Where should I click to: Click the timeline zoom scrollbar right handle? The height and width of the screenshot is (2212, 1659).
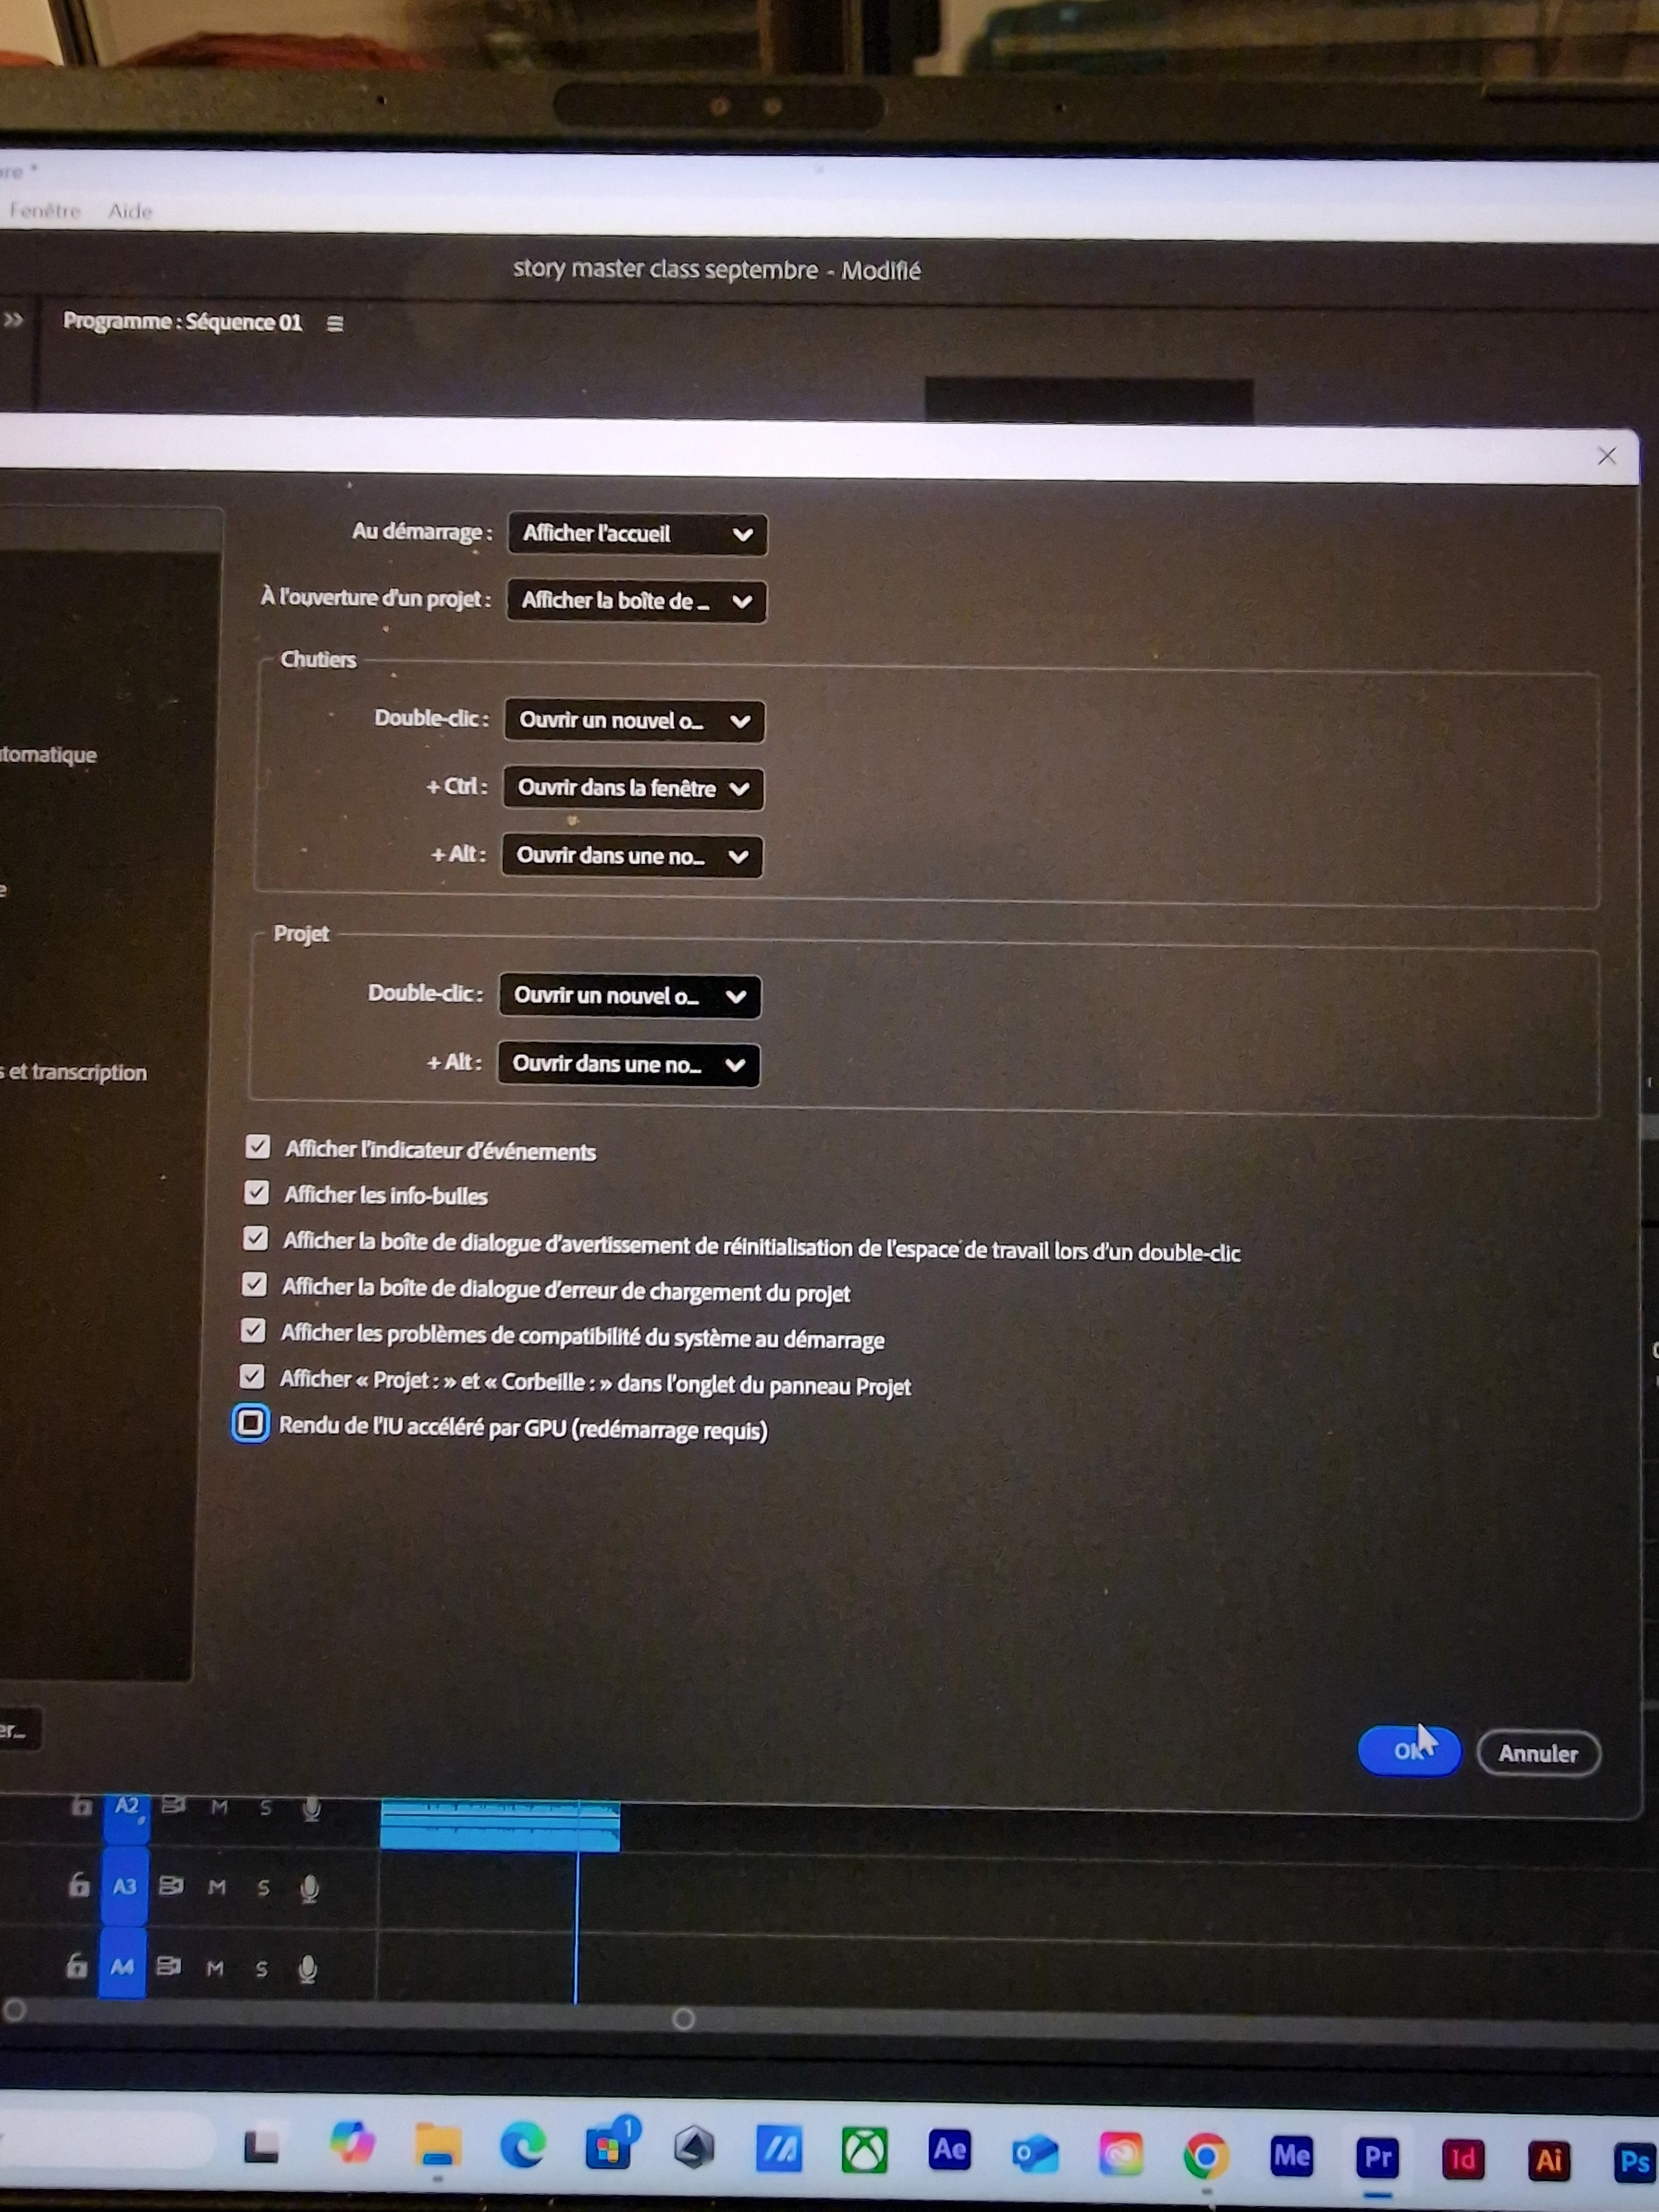(683, 2018)
